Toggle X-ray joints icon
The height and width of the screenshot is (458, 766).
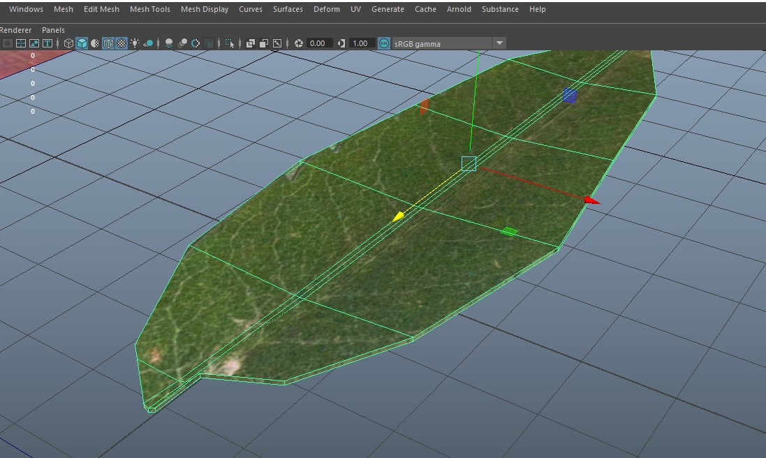(x=277, y=43)
